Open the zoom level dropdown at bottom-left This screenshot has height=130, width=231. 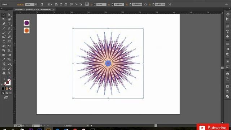click(23, 126)
